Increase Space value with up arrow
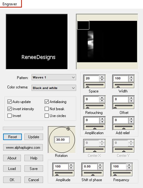The width and height of the screenshot is (143, 188). [102, 77]
